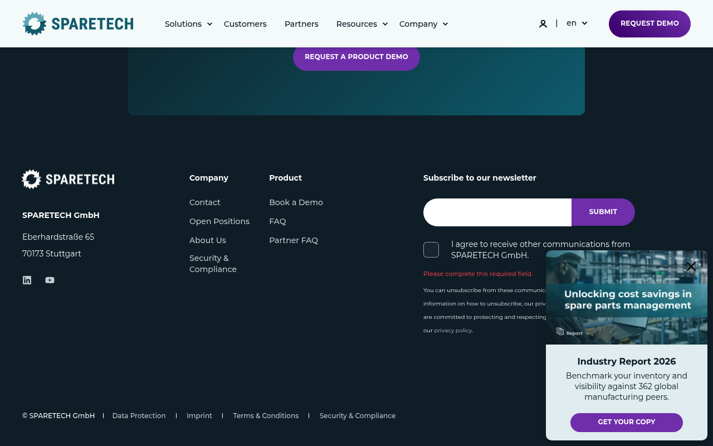The image size is (713, 446).
Task: Click the Eberhardstraße 65 address text
Action: coord(58,237)
